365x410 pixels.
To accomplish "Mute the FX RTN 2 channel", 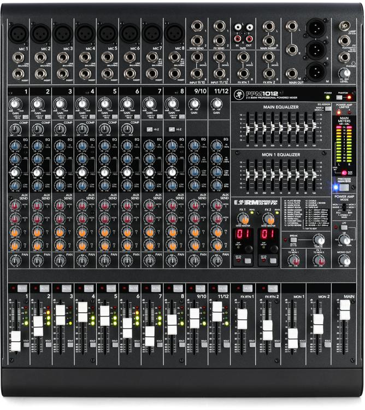I will point(272,289).
